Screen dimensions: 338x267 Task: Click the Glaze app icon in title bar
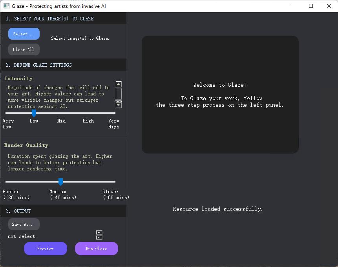click(6, 6)
